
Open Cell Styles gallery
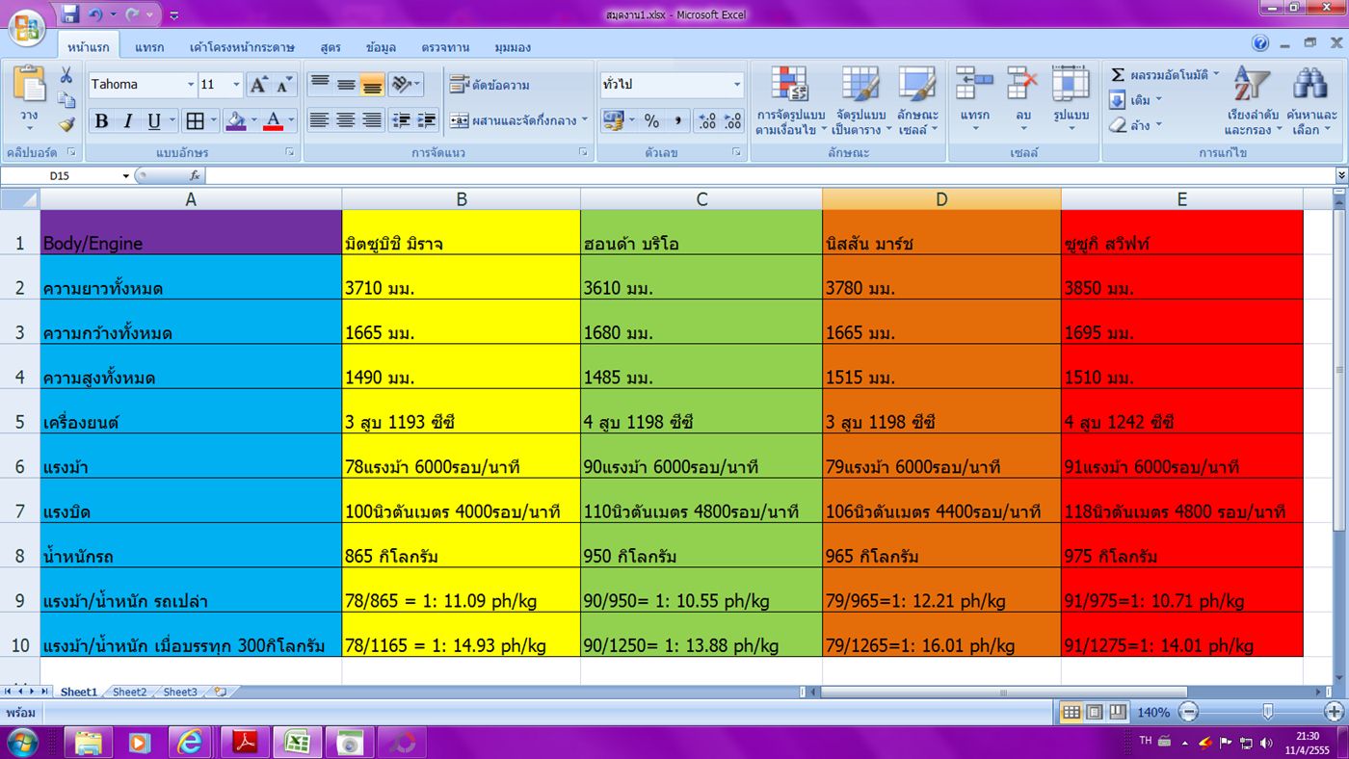pos(917,101)
